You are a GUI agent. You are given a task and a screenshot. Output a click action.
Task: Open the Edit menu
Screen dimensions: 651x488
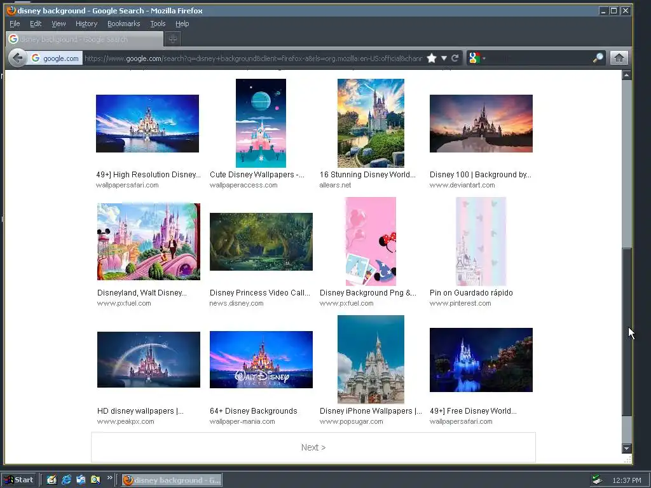(36, 24)
